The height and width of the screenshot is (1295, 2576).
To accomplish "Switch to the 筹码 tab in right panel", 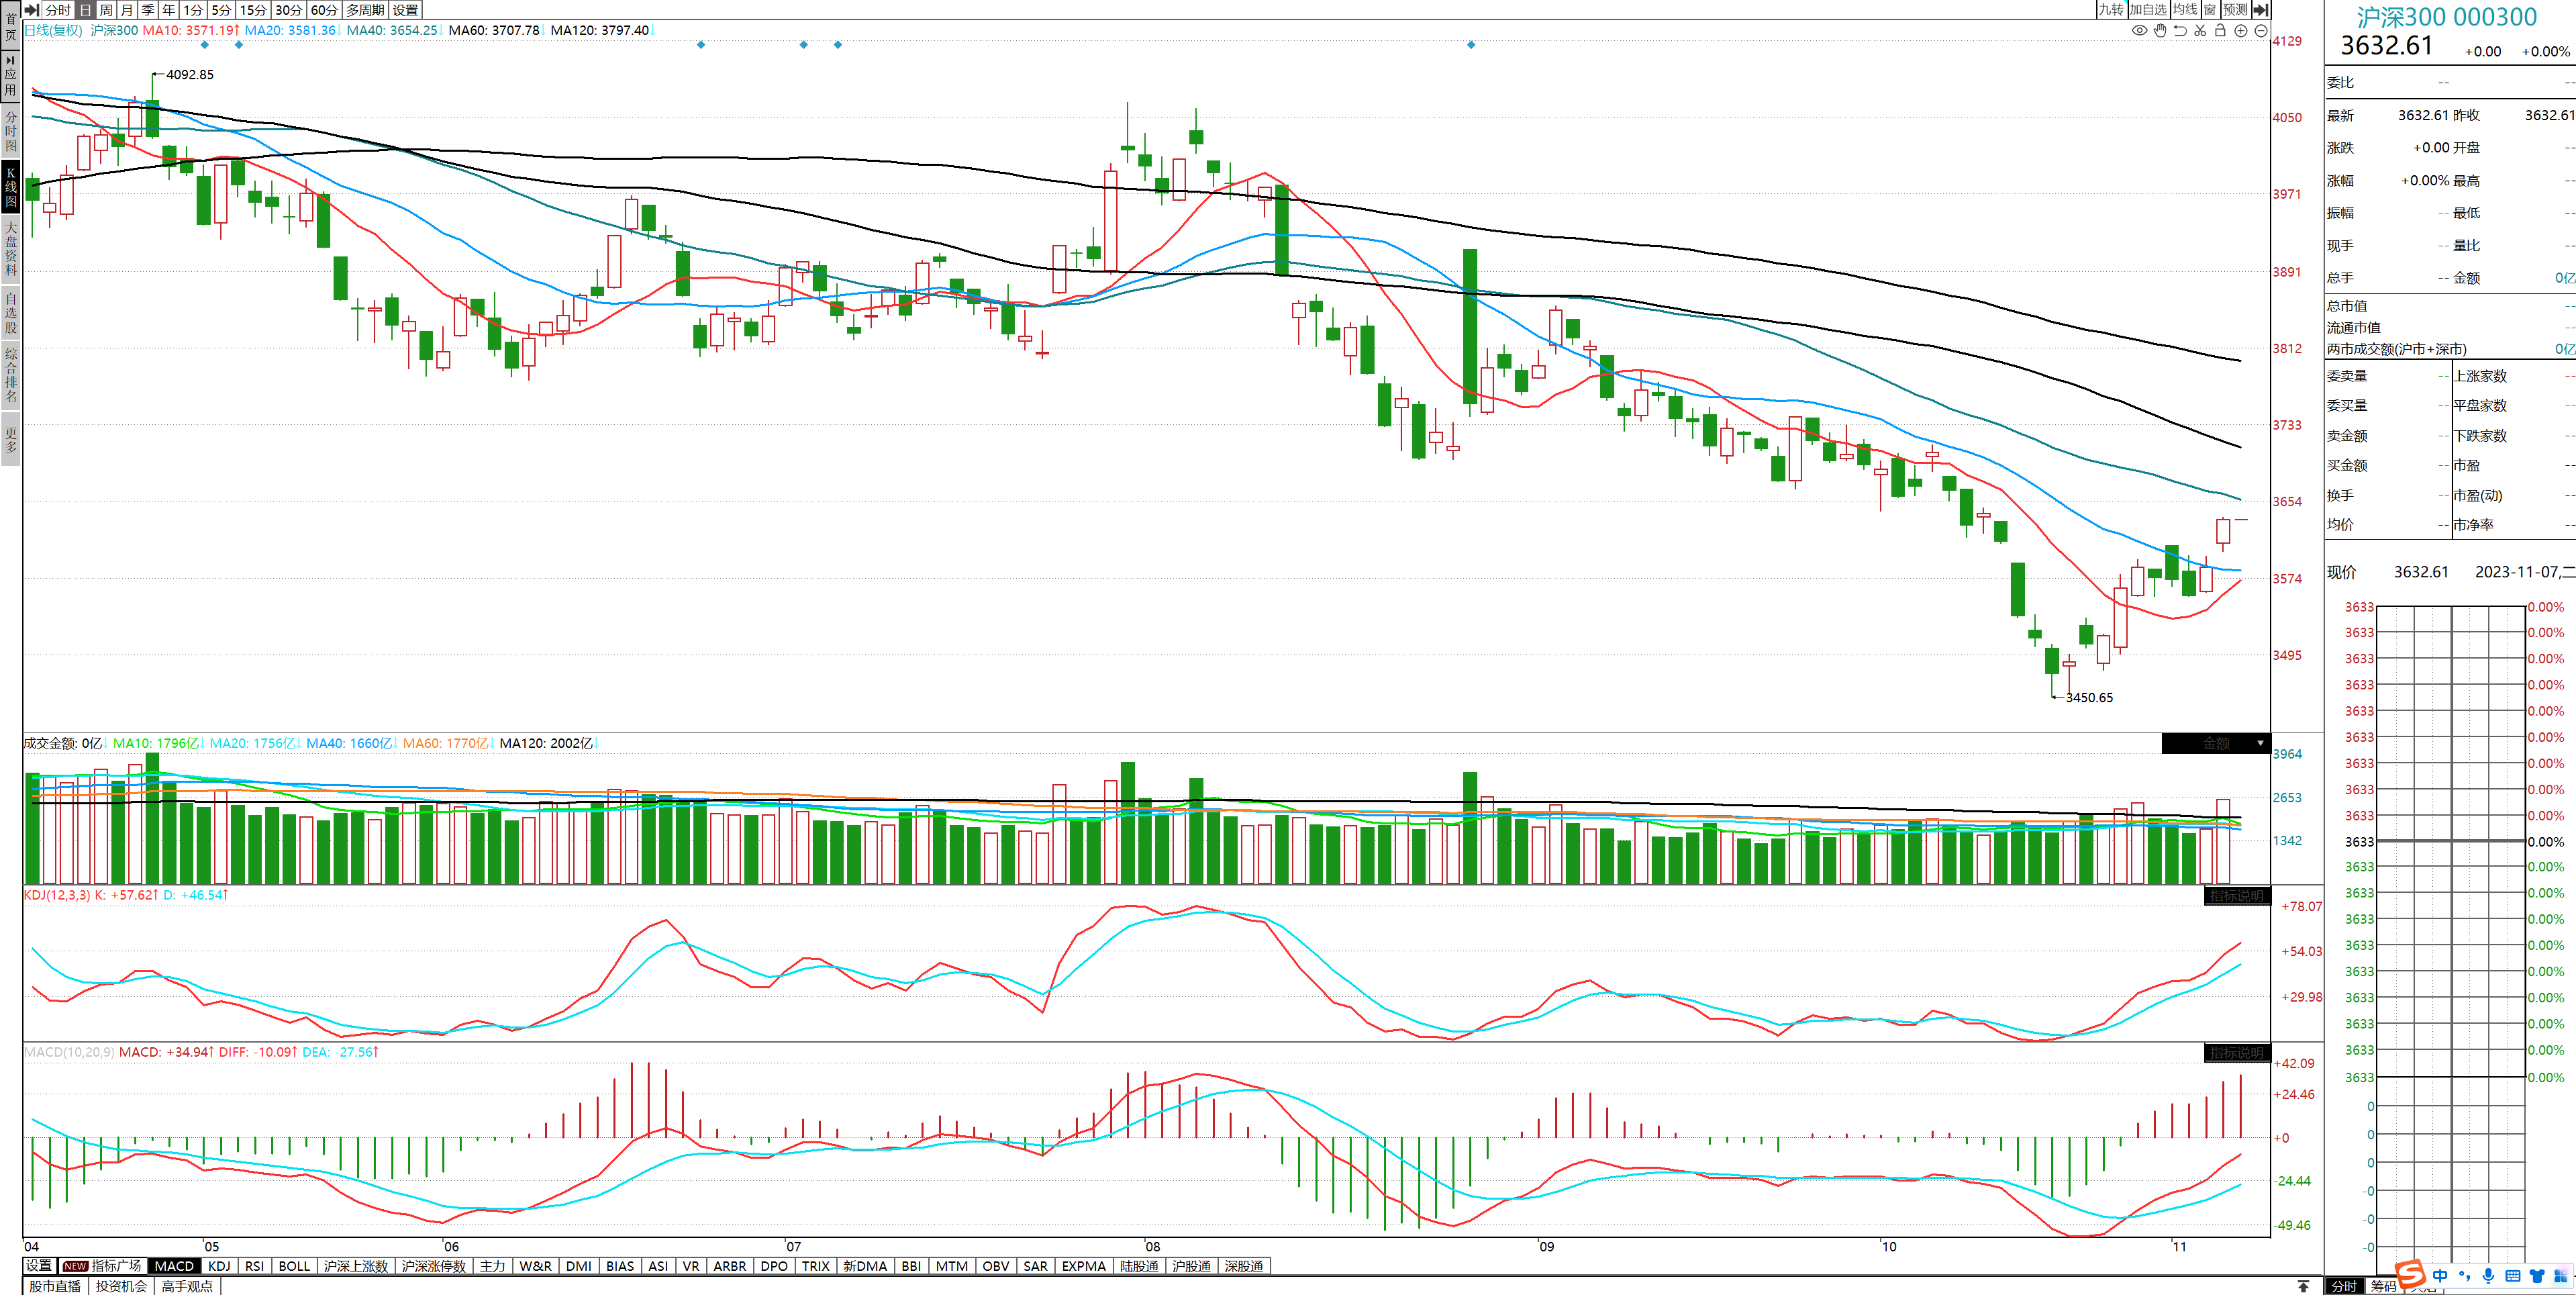I will pos(2384,1286).
